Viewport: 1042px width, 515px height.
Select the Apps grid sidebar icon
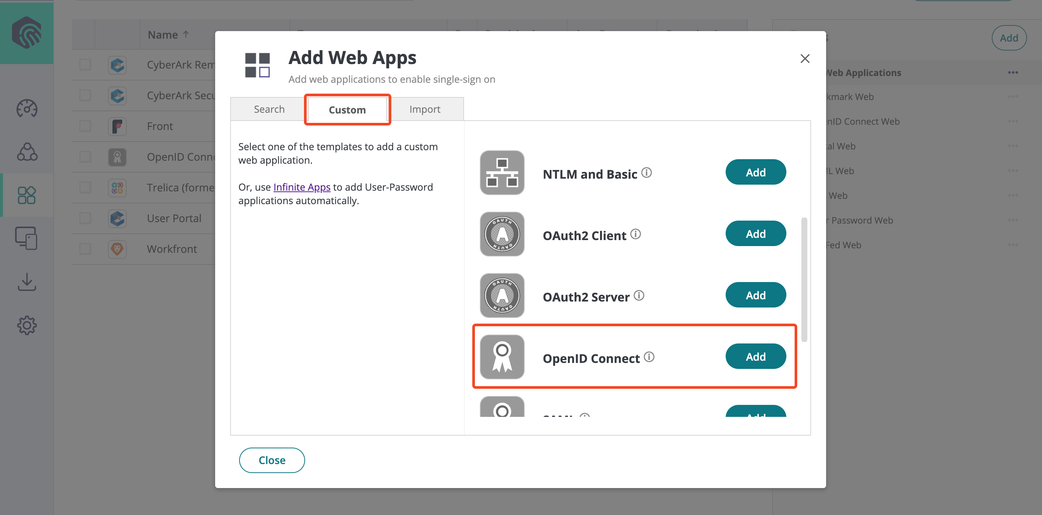coord(27,195)
